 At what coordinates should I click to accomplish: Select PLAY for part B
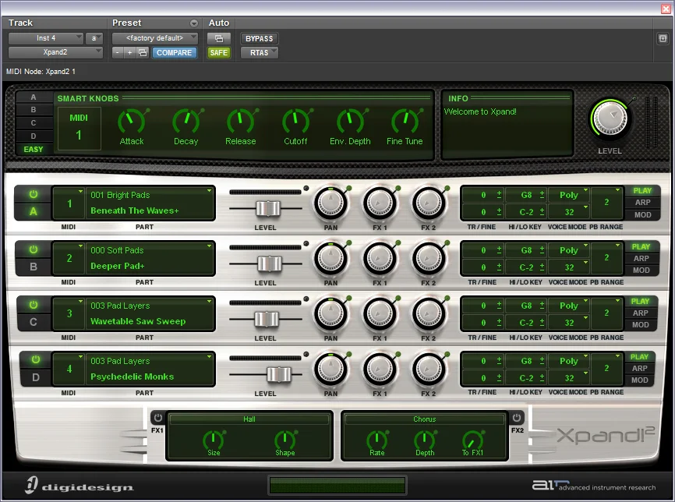[641, 246]
